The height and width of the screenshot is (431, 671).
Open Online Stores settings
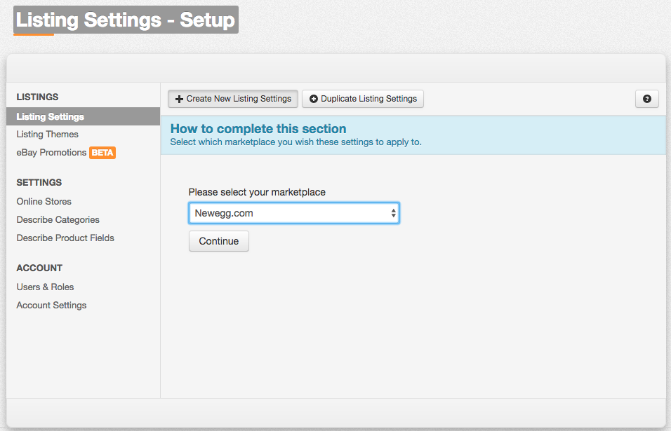pos(44,201)
